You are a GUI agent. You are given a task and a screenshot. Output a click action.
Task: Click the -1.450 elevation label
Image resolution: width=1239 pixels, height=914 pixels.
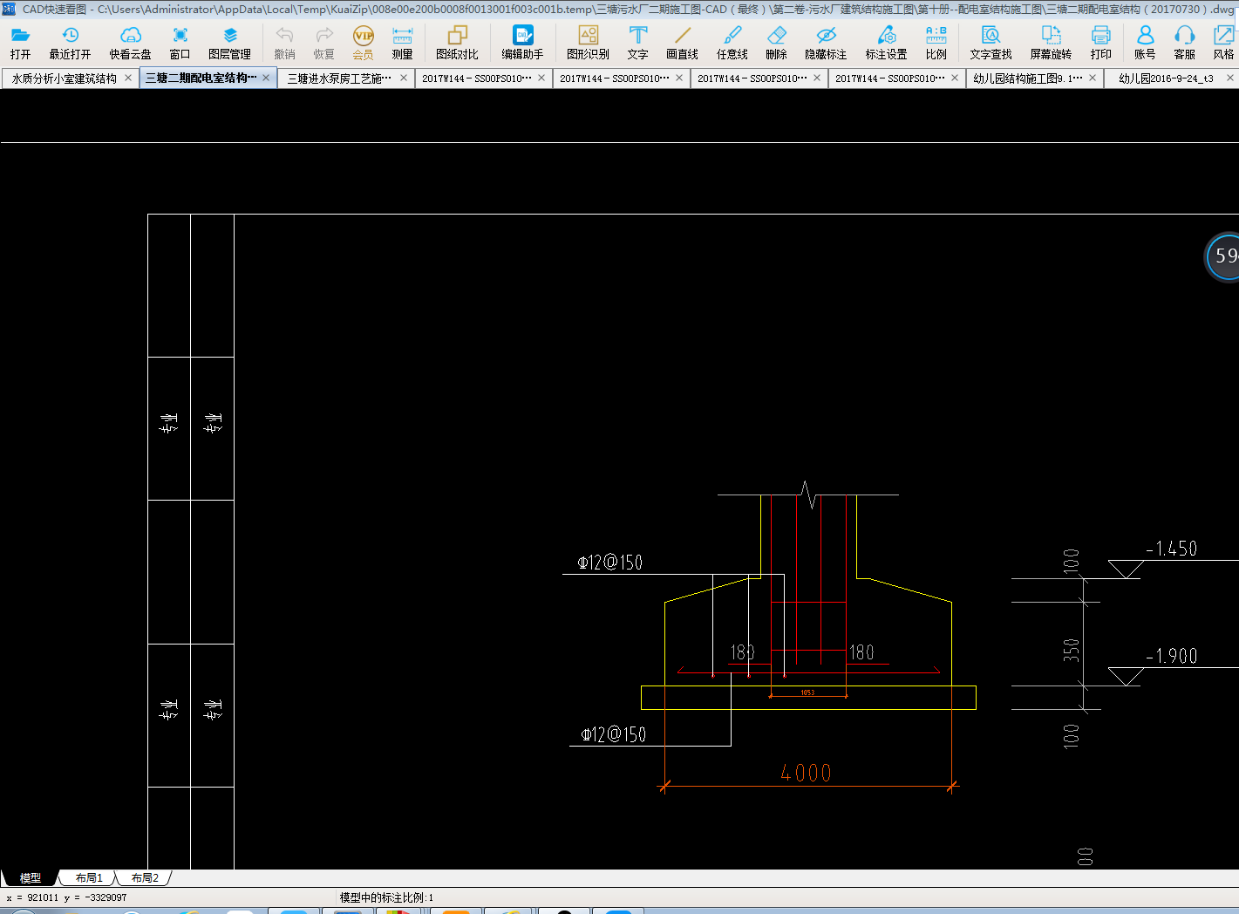tap(1172, 549)
